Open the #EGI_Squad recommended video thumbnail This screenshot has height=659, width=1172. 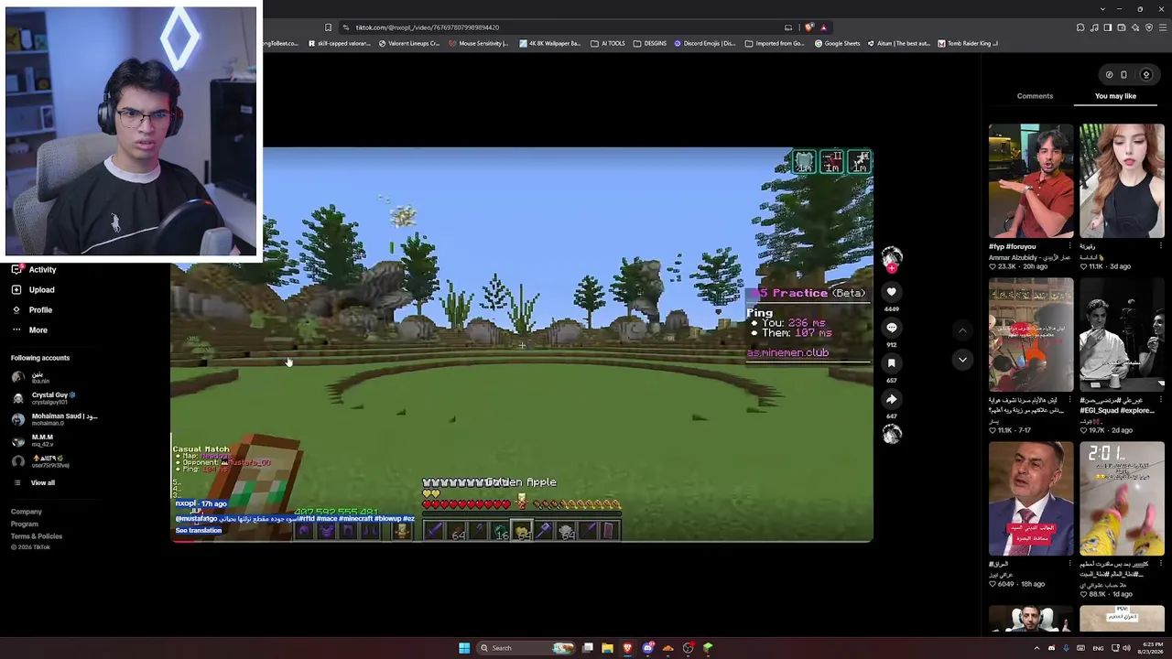coord(1122,335)
